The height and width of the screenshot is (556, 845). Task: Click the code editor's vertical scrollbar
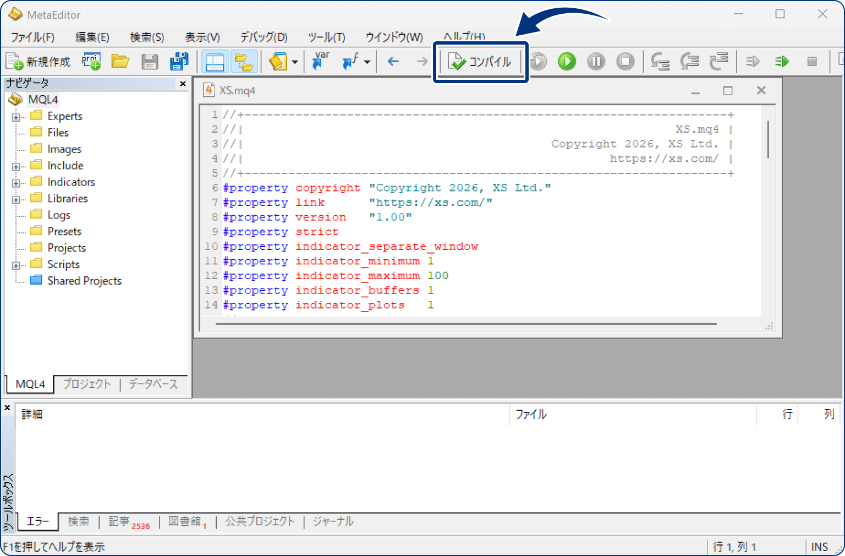tap(768, 140)
